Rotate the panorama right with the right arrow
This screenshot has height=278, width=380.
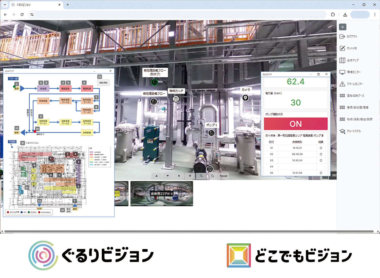click(x=190, y=176)
